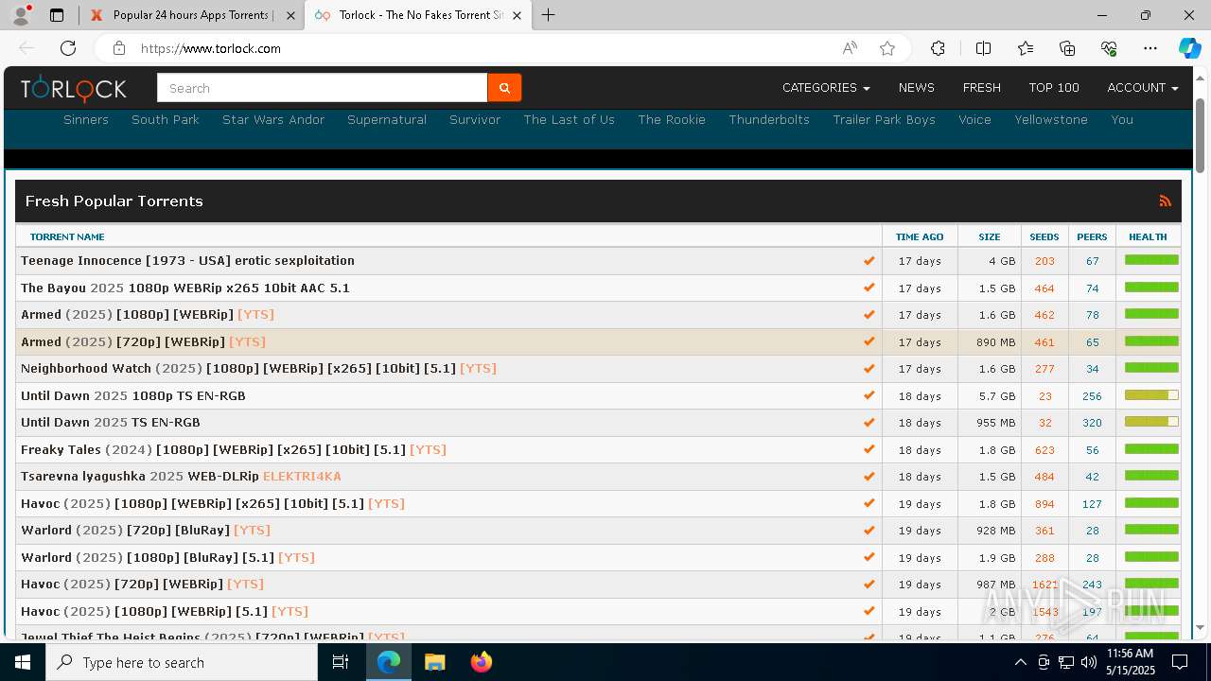Click the Torlock search input field
This screenshot has height=681, width=1211.
(322, 88)
